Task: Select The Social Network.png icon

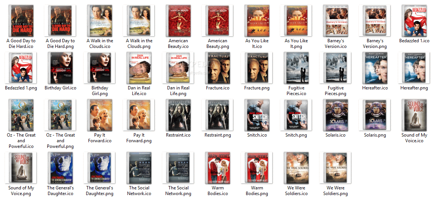Action: pyautogui.click(x=178, y=168)
